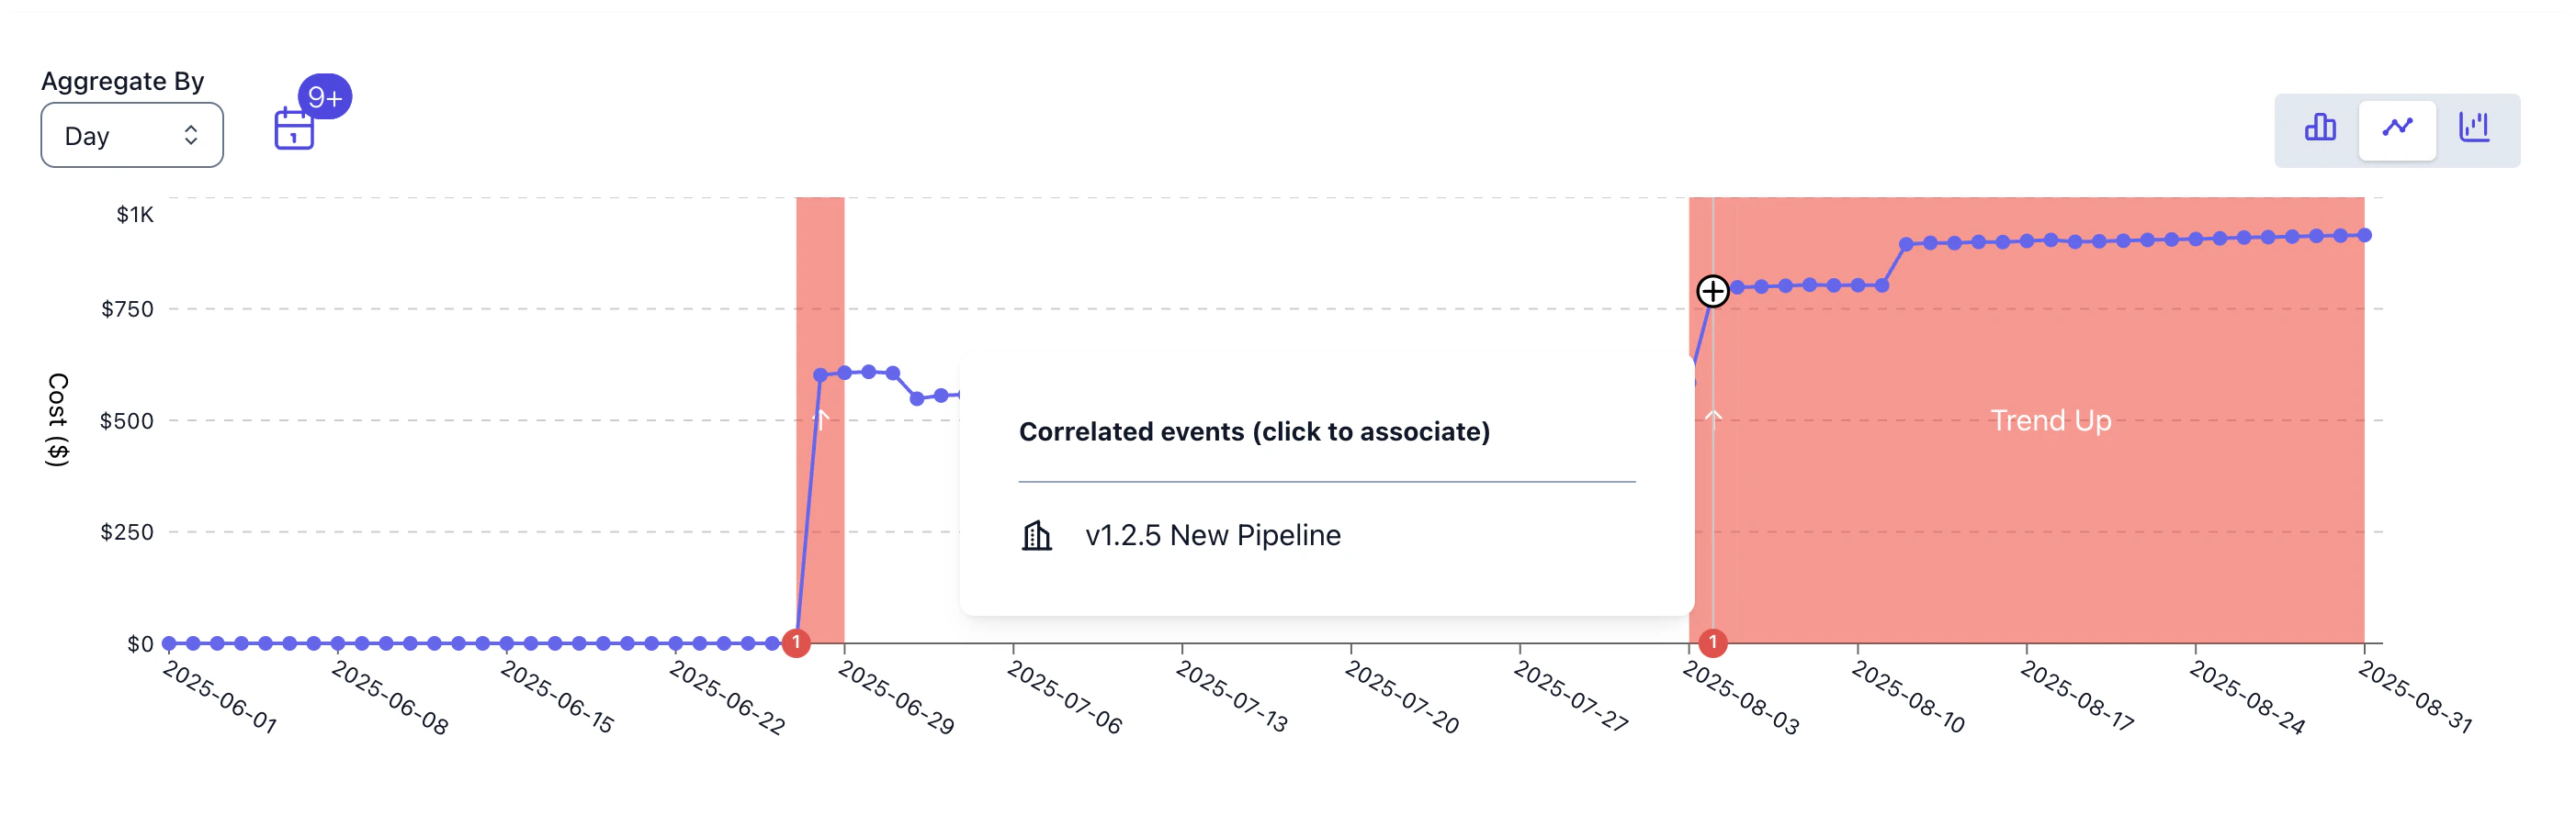Click the $500 gridline label

tap(129, 420)
